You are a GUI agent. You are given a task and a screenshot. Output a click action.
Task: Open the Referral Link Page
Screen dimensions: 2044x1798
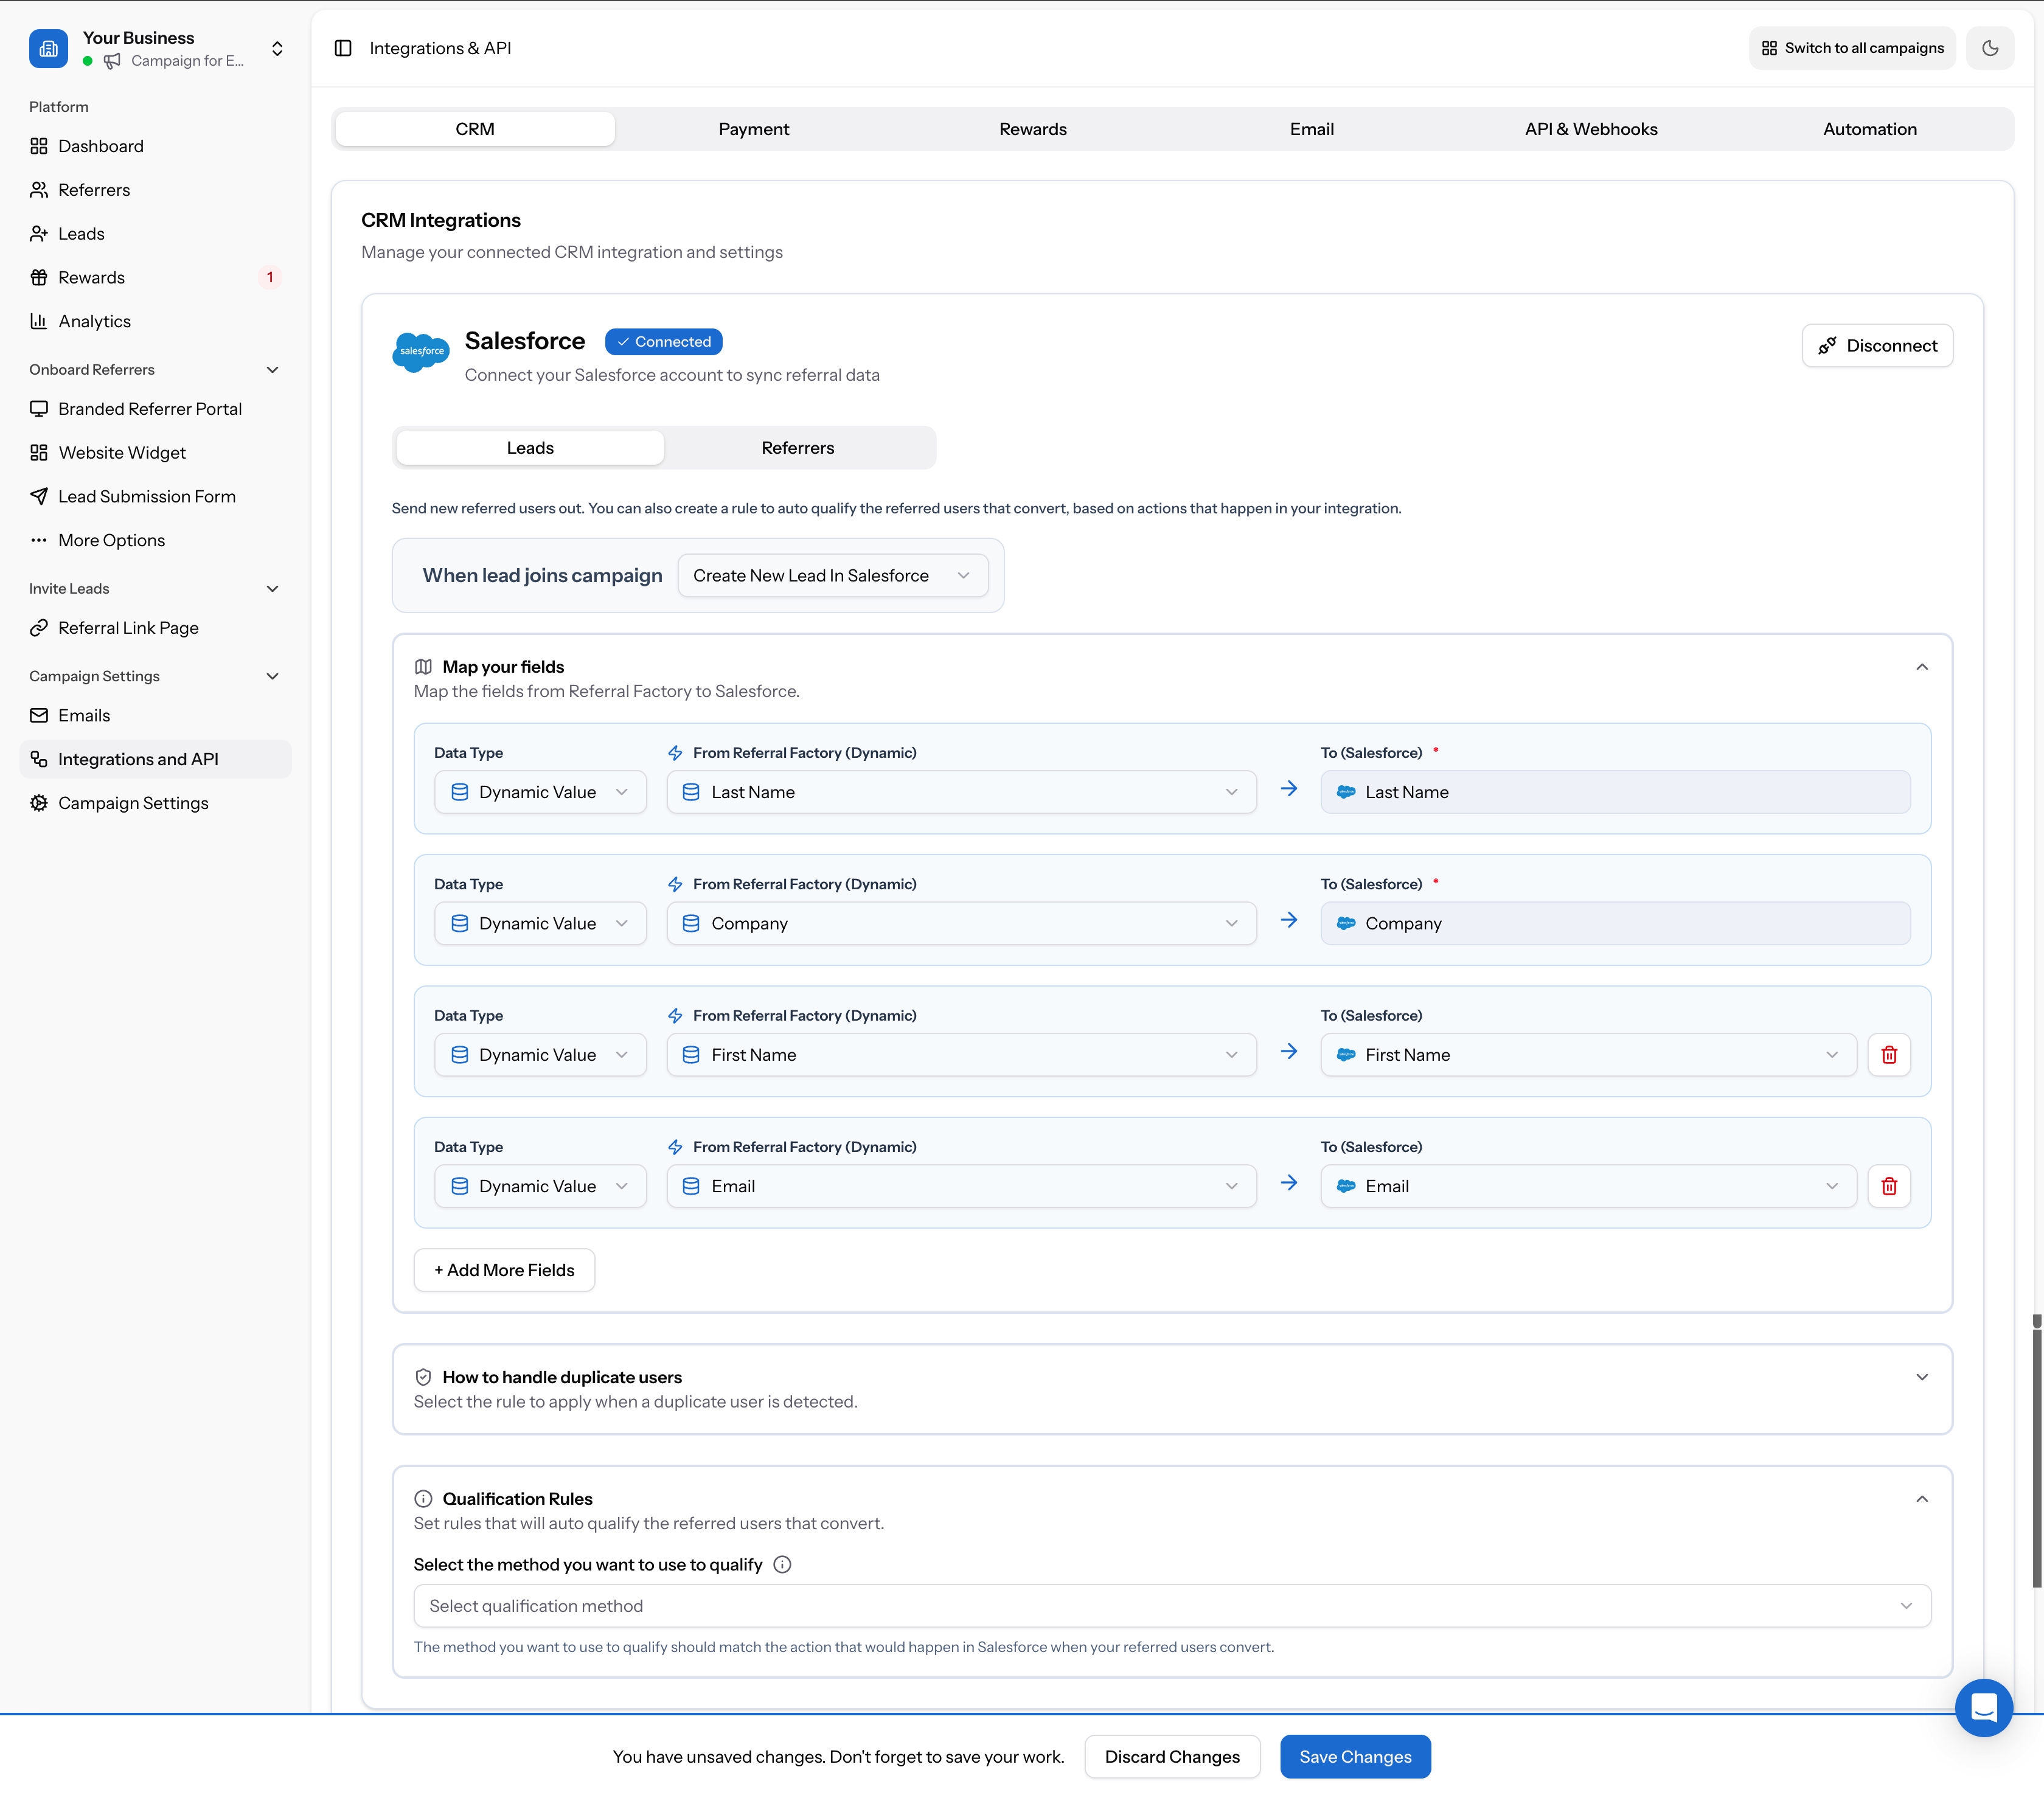pyautogui.click(x=128, y=627)
